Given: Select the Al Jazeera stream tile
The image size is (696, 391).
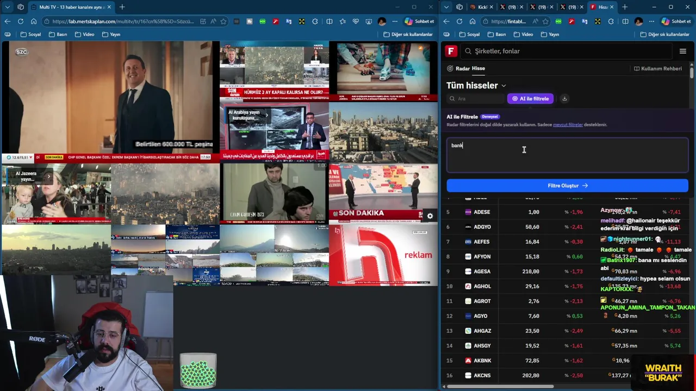Looking at the screenshot, I should pyautogui.click(x=56, y=194).
